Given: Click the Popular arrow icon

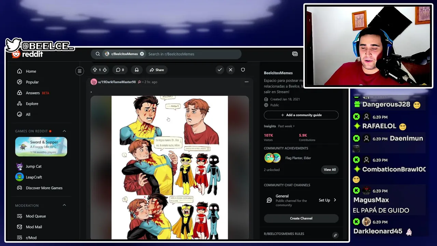Looking at the screenshot, I should [19, 82].
